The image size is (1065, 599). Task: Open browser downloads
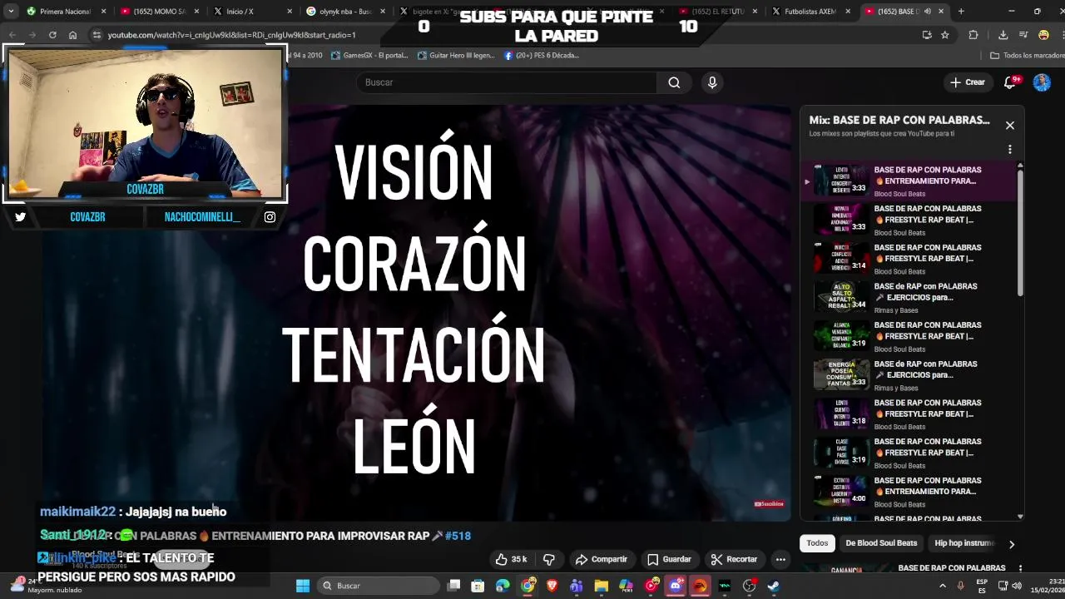(1003, 35)
